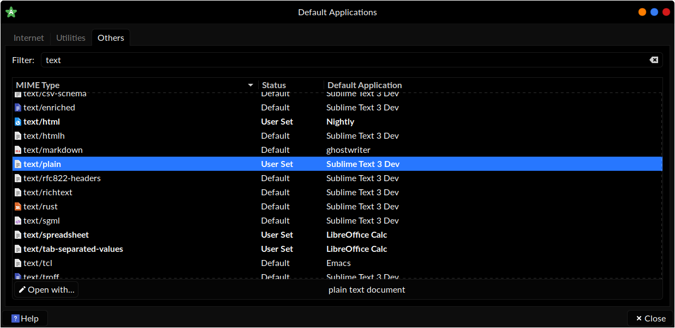
Task: Select the text/enriched row
Action: pyautogui.click(x=337, y=108)
